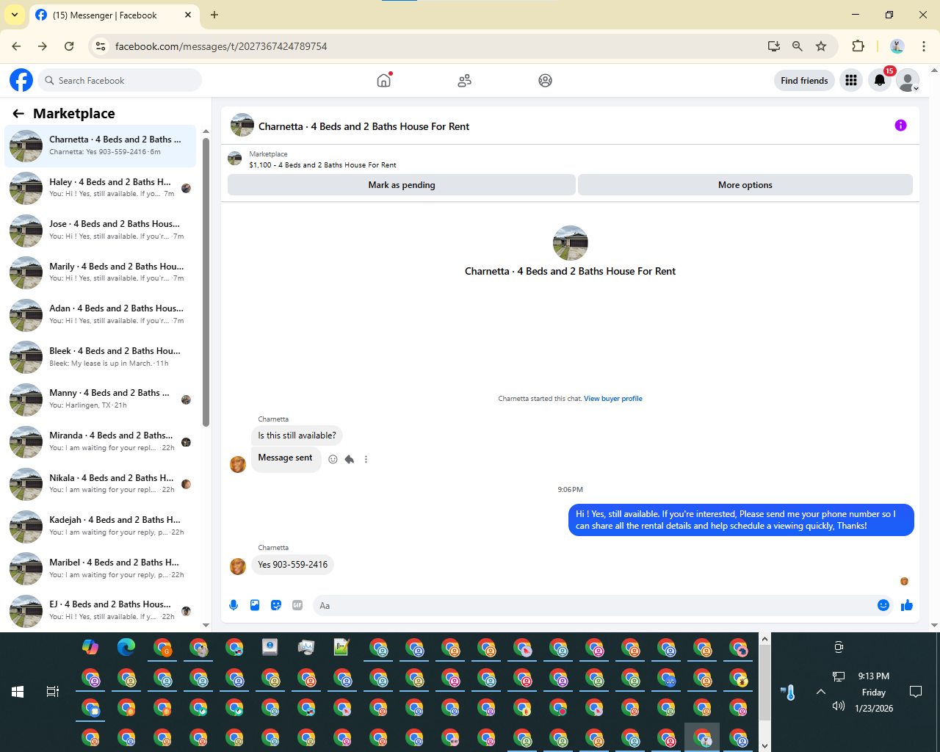Open the conversation information panel icon
The height and width of the screenshot is (752, 940).
point(900,126)
